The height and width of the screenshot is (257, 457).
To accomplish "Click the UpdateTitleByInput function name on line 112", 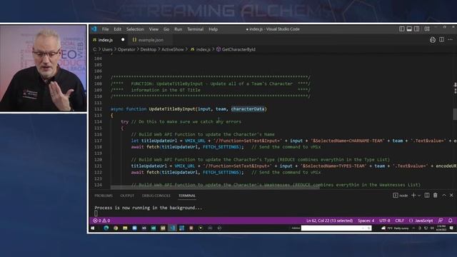I will click(172, 109).
